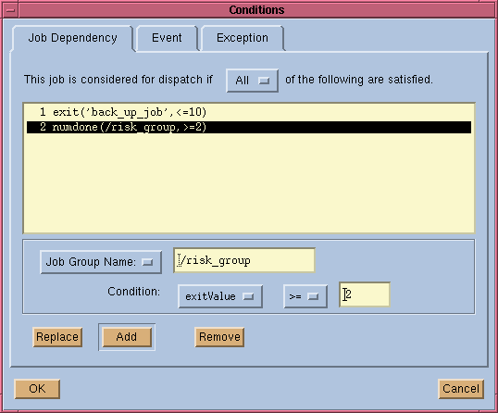The width and height of the screenshot is (498, 413).
Task: Click empty area of conditions list
Action: (249, 182)
